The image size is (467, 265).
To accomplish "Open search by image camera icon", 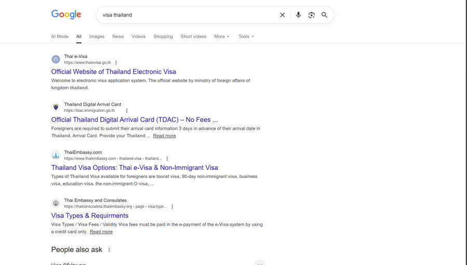I will pos(311,15).
